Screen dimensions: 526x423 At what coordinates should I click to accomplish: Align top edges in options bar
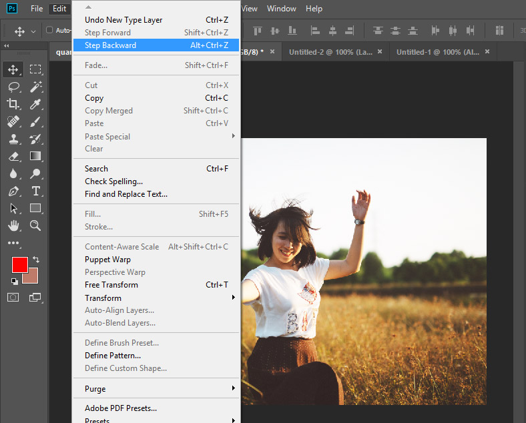[x=257, y=31]
